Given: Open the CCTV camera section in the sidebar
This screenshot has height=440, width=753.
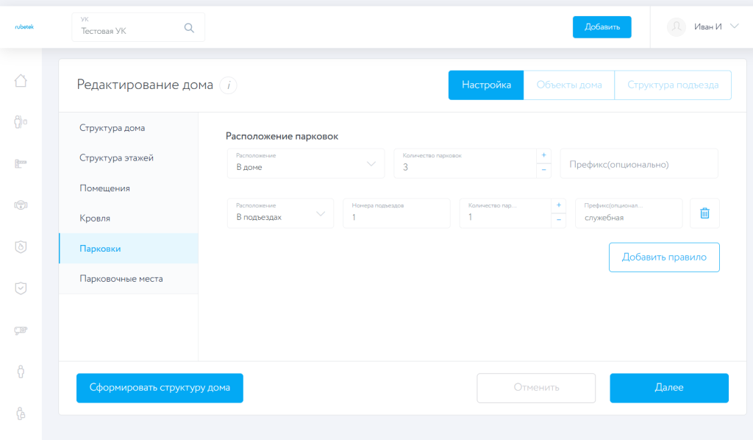Looking at the screenshot, I should tap(20, 330).
